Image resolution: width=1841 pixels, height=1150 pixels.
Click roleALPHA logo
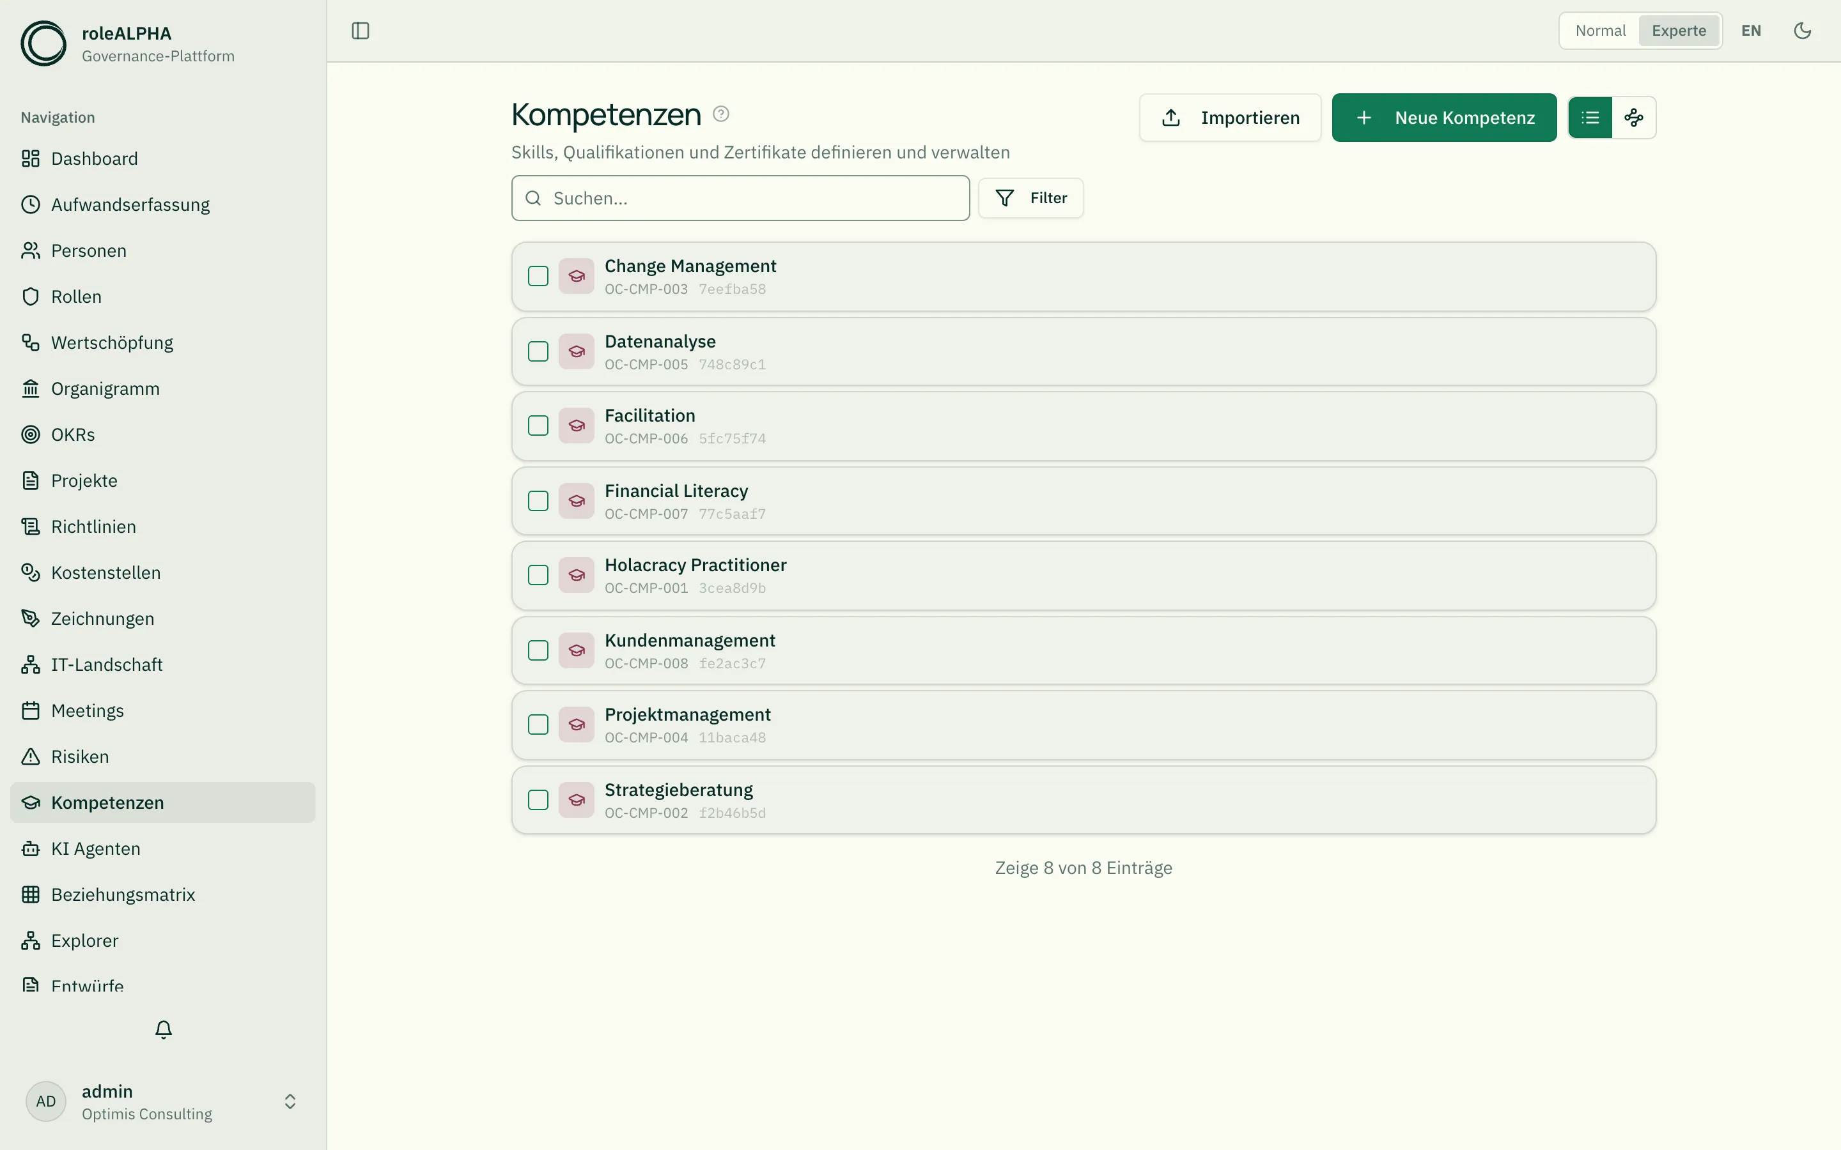(43, 43)
